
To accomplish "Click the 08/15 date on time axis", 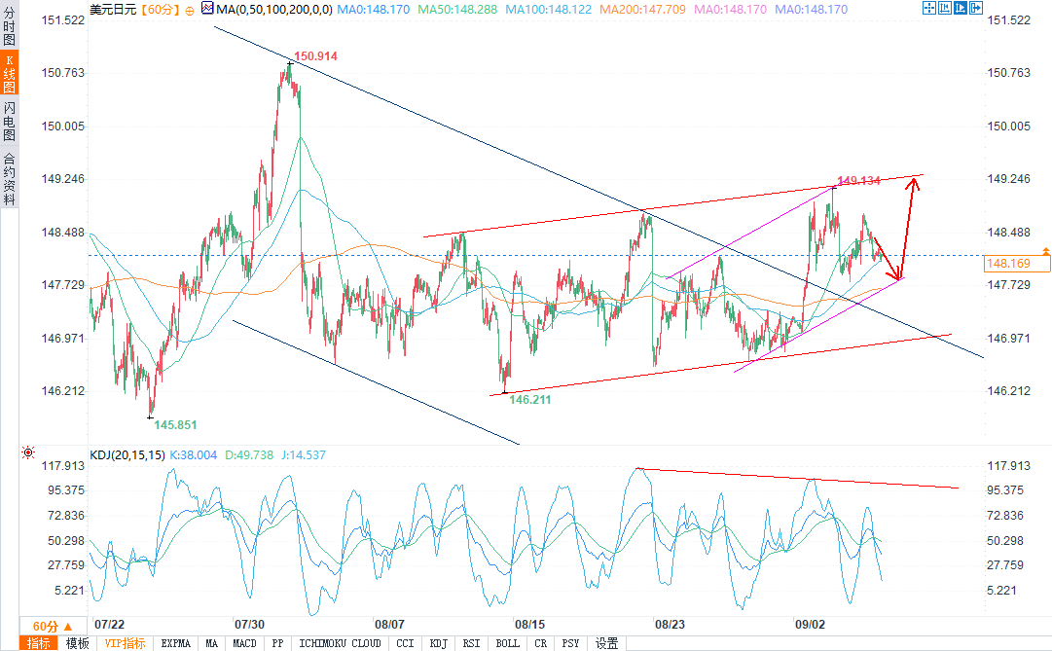I will click(530, 624).
